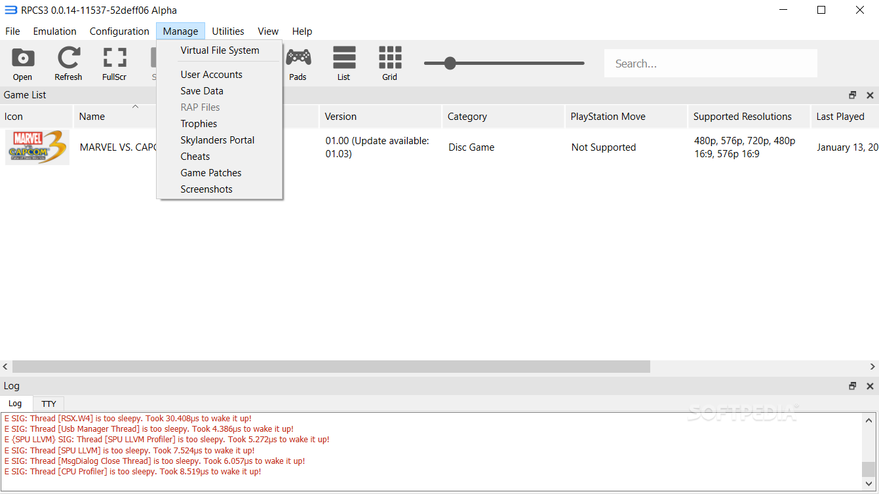Image resolution: width=879 pixels, height=494 pixels.
Task: Sort by Version column header
Action: (x=380, y=117)
